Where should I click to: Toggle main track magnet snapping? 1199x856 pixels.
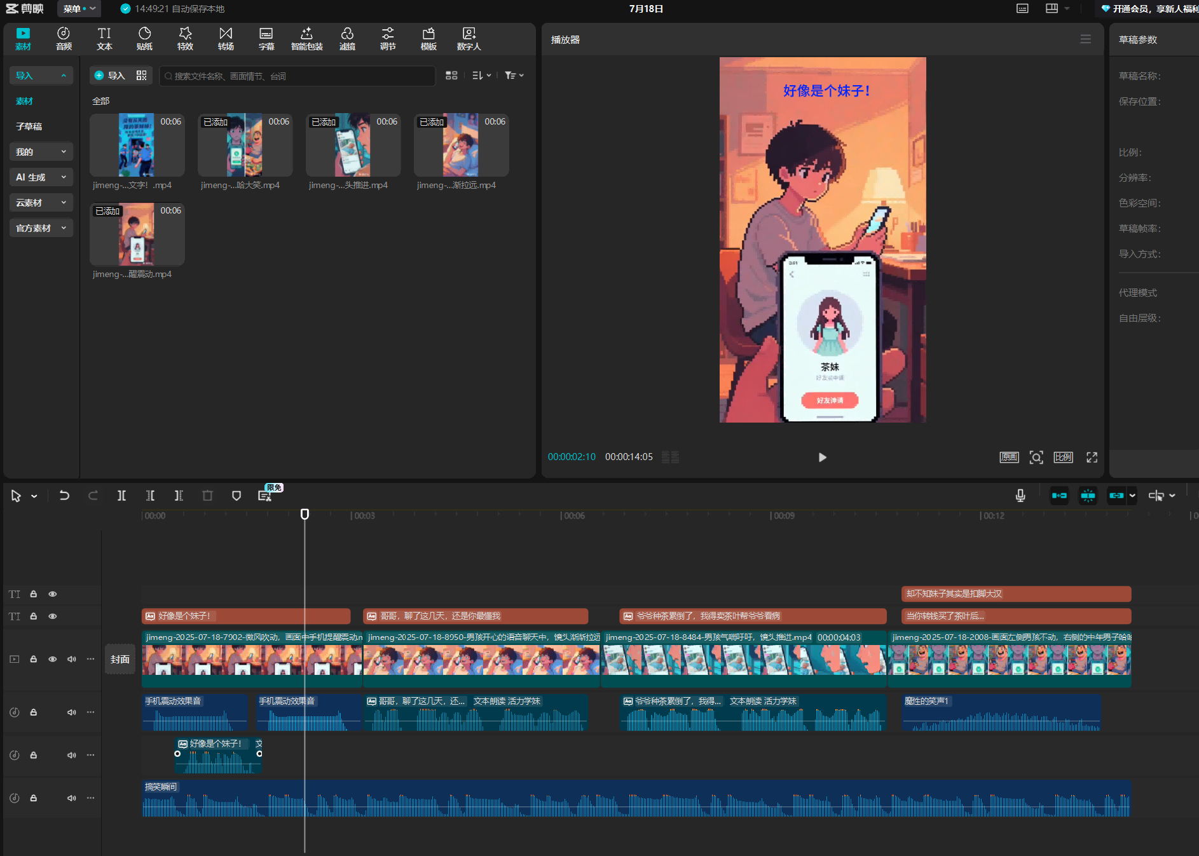pyautogui.click(x=1059, y=496)
